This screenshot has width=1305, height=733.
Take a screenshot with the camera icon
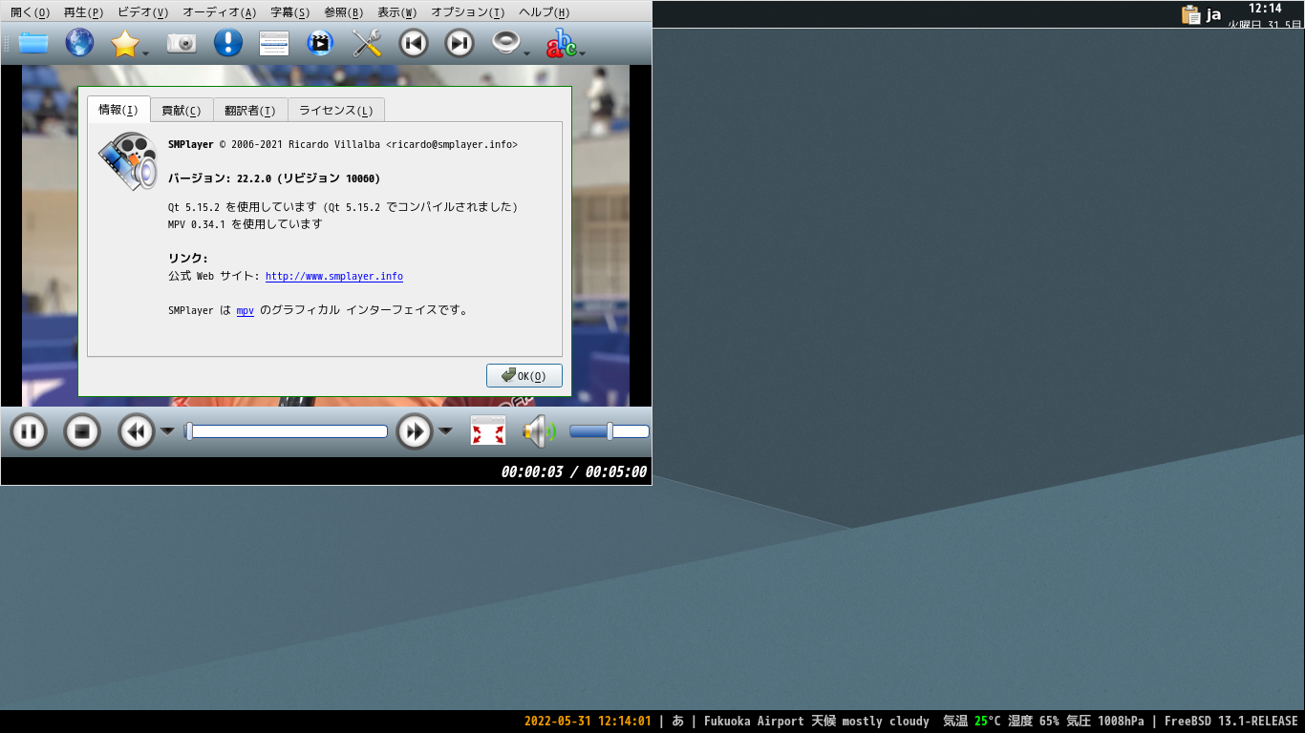point(182,43)
